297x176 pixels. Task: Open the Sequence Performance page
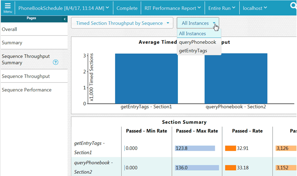(26, 90)
